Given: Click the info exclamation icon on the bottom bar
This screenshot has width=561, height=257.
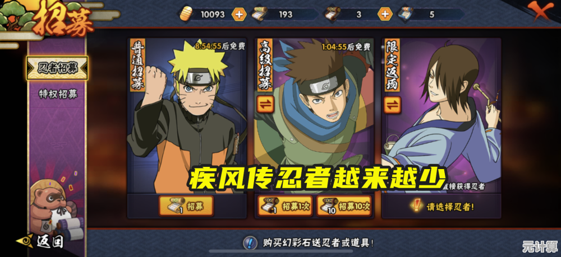Looking at the screenshot, I should (x=250, y=243).
